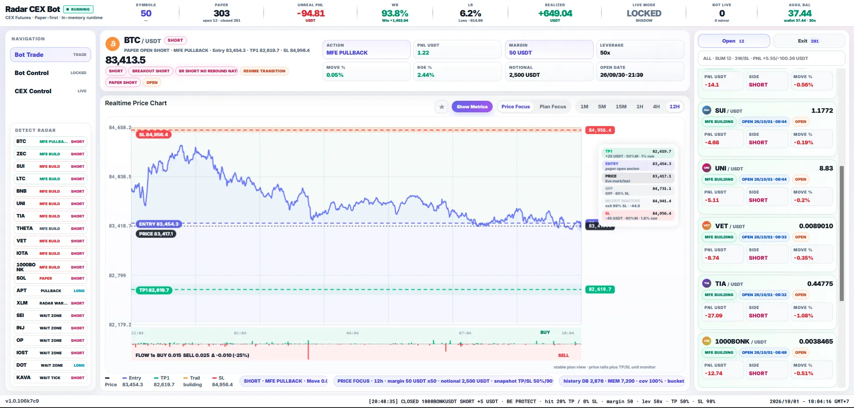
Task: Switch chart timeframe to 1M
Action: click(x=584, y=107)
